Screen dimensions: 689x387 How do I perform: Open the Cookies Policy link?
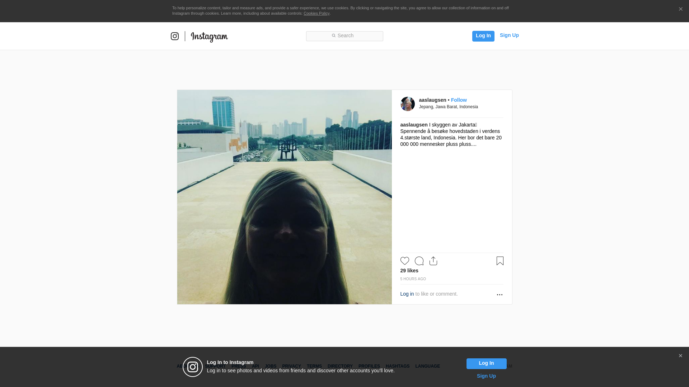pos(316,13)
